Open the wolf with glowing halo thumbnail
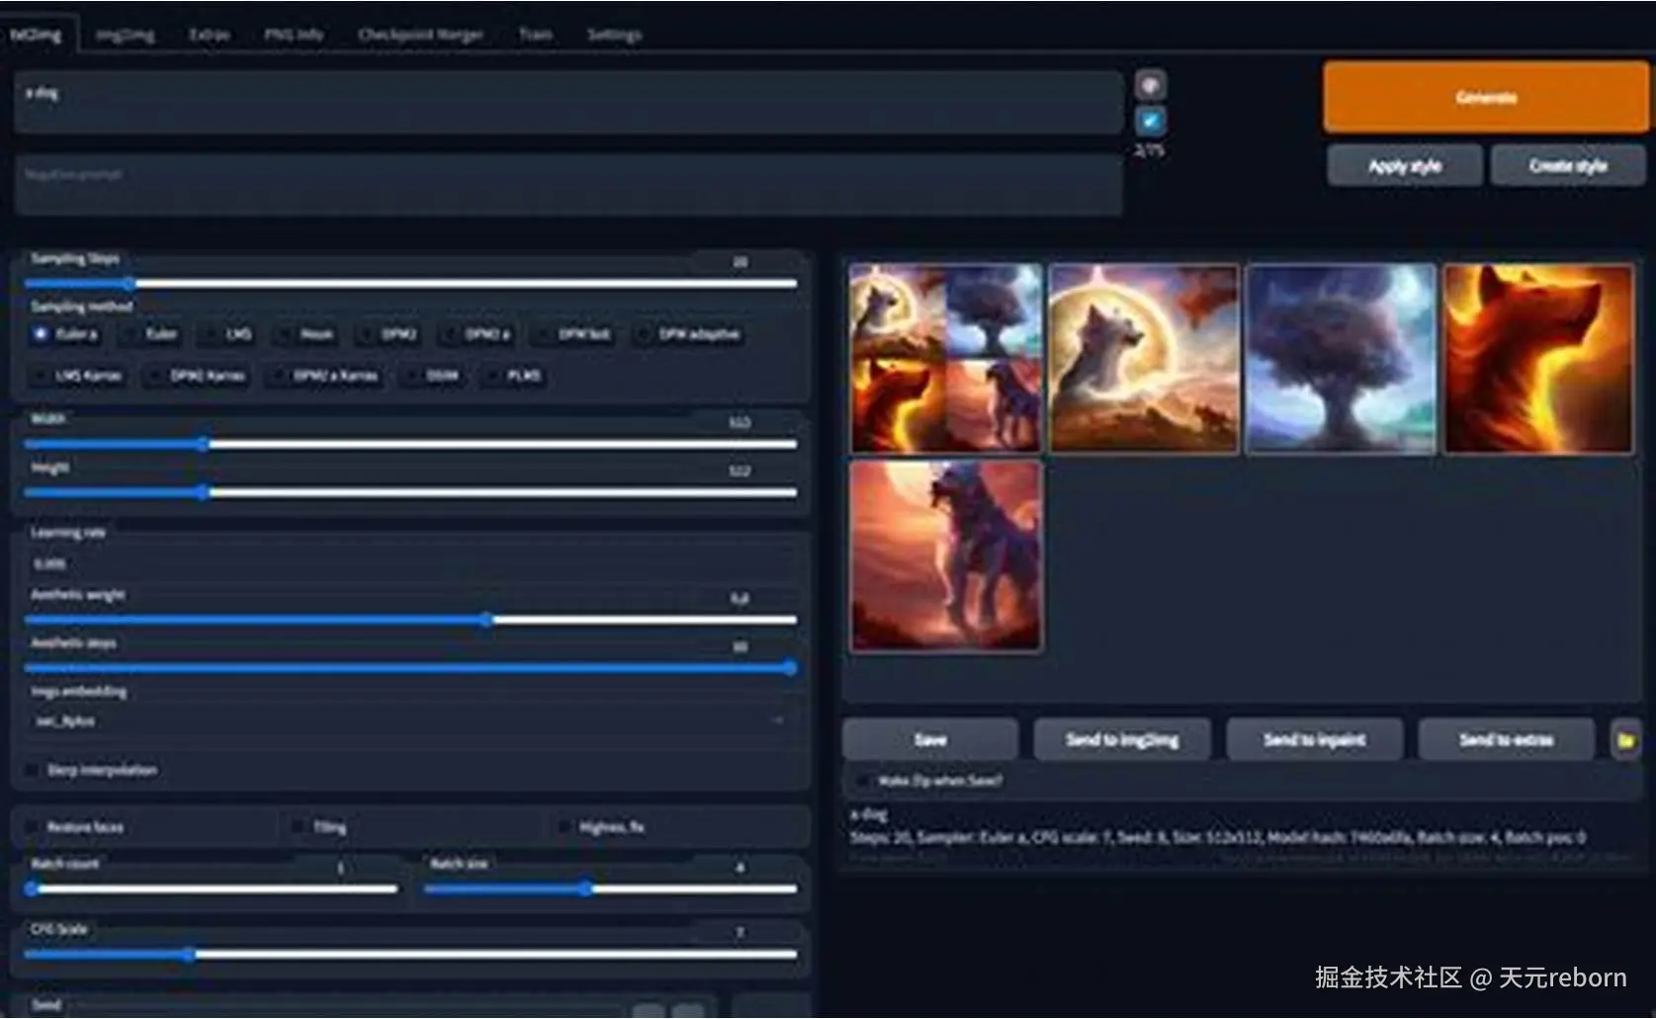The width and height of the screenshot is (1656, 1019). pos(1143,359)
